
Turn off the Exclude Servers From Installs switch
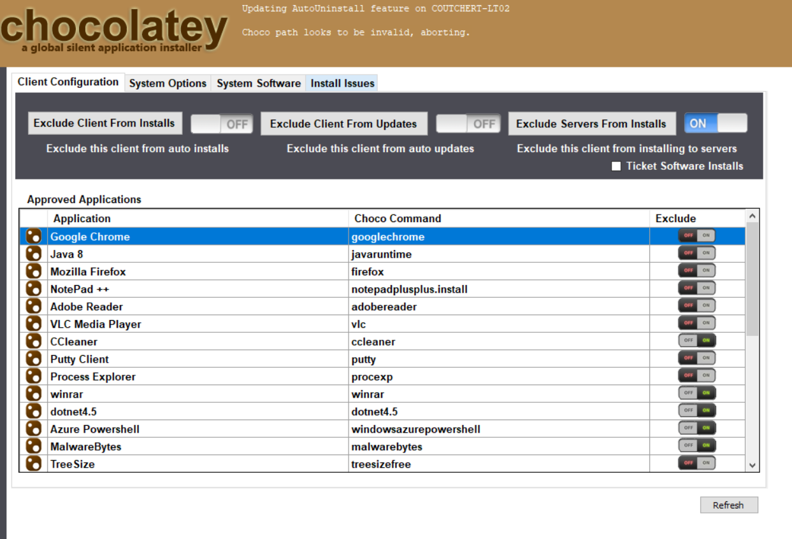pyautogui.click(x=716, y=123)
